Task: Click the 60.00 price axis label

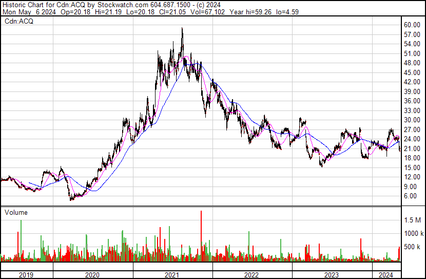Action: [412, 25]
